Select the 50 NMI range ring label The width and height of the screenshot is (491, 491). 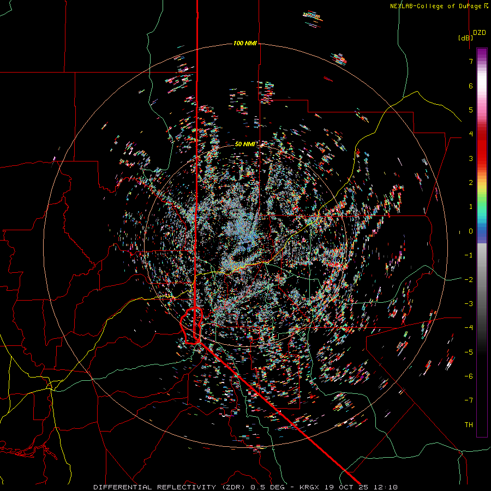(245, 144)
